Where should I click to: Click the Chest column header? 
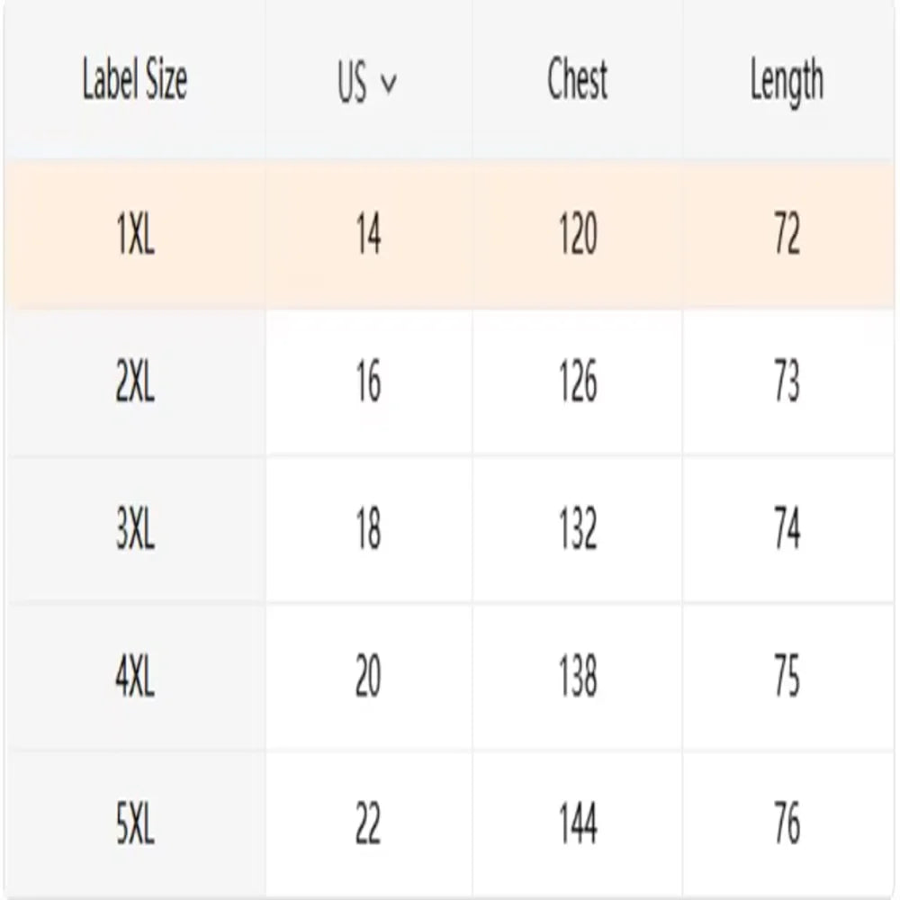point(577,81)
